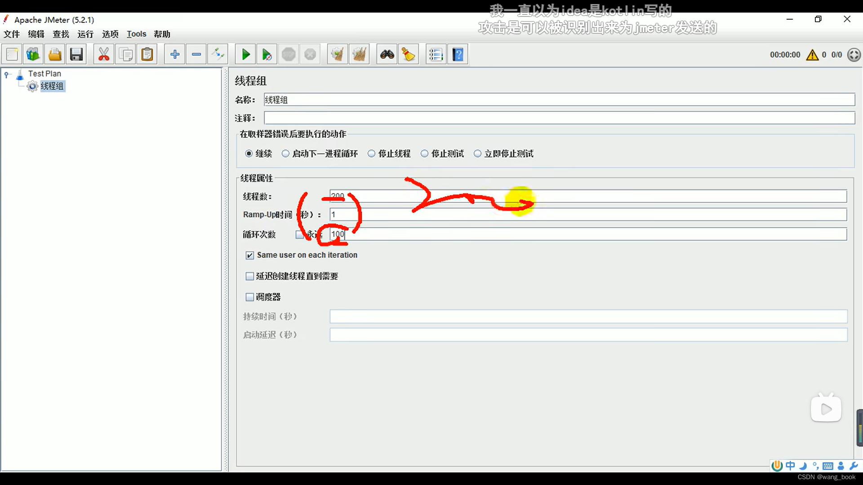Image resolution: width=863 pixels, height=485 pixels.
Task: Open the Templates icon in toolbar
Action: [x=33, y=55]
